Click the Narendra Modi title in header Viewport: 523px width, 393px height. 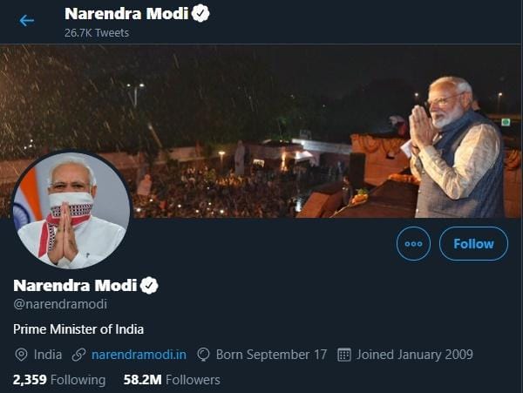[126, 14]
